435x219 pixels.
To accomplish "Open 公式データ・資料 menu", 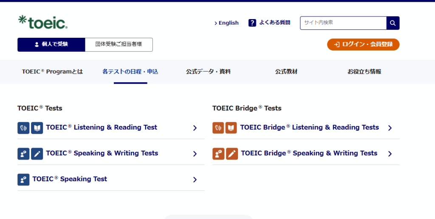I will [x=208, y=72].
